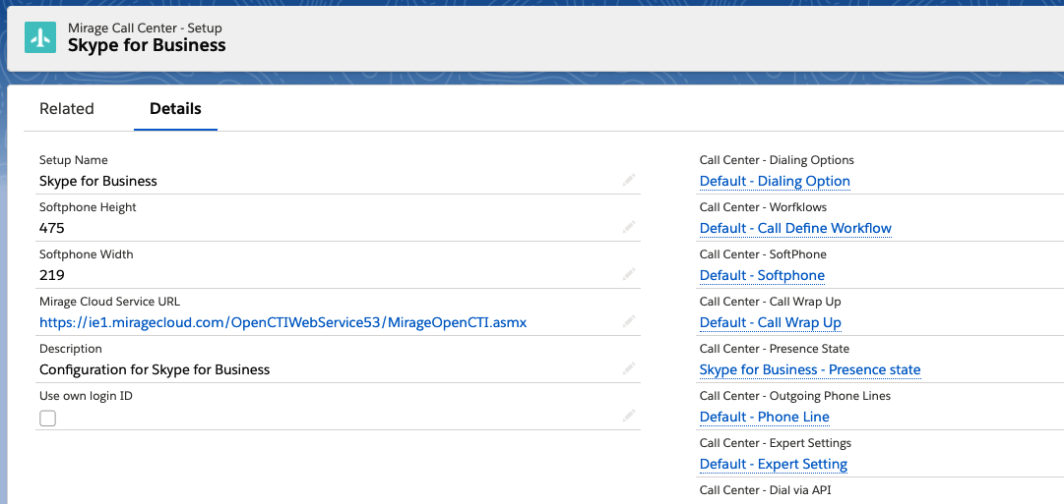Open Default - Softphone link
The height and width of the screenshot is (504, 1064).
tap(762, 276)
